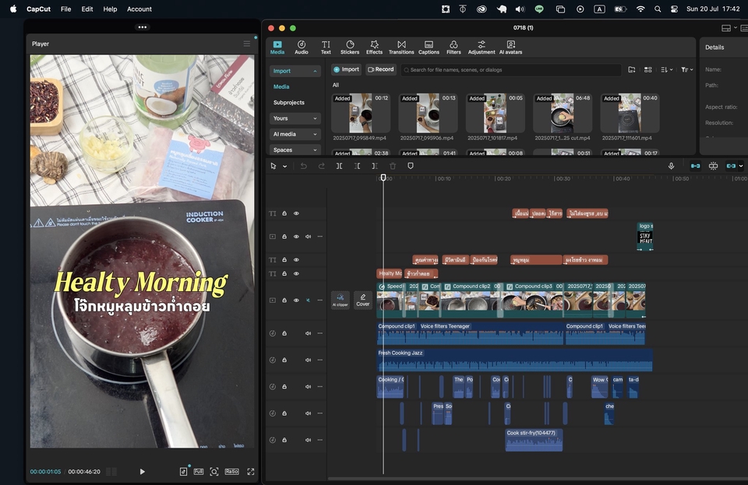Mute the Fresh Cooking Jazz audio track
This screenshot has height=485, width=748.
[308, 360]
